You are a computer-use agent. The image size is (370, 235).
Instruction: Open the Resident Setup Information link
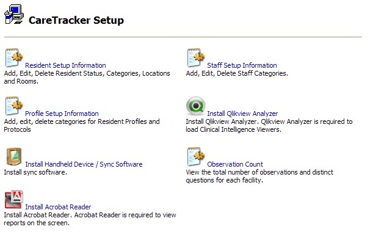[x=65, y=65]
